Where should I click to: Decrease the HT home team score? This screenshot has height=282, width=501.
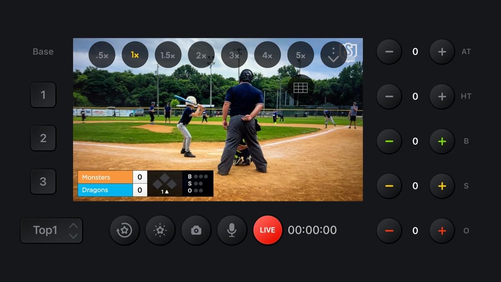pyautogui.click(x=389, y=97)
